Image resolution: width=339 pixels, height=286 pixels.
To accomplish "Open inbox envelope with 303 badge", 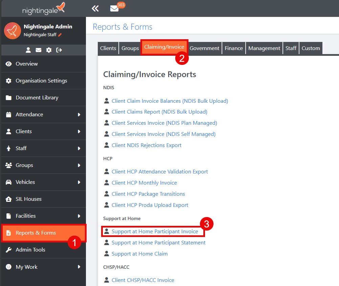I will tap(114, 8).
